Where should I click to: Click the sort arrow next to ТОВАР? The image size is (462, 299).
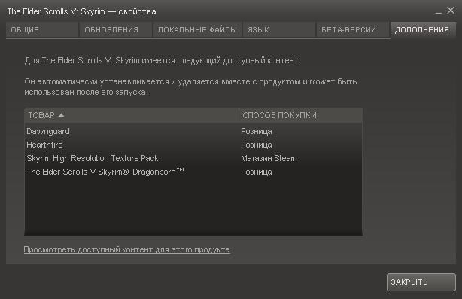pyautogui.click(x=61, y=115)
